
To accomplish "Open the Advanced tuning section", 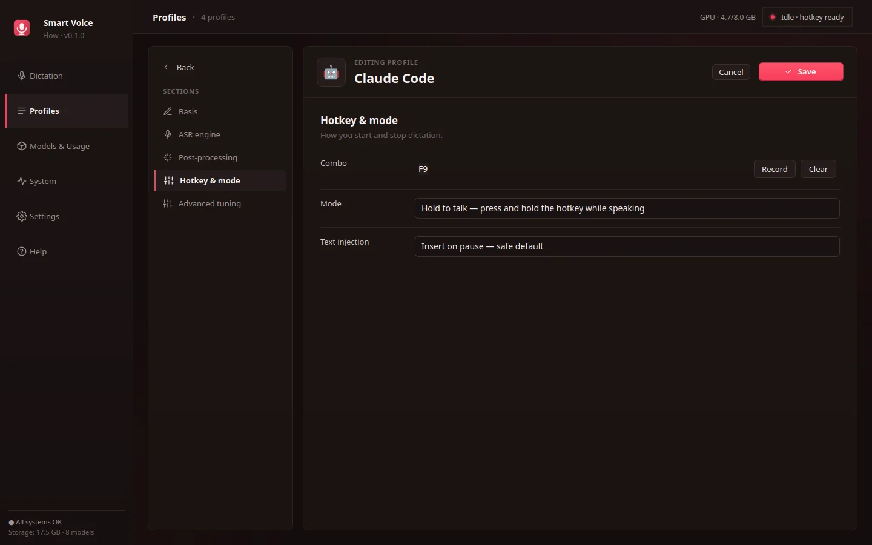I will point(220,203).
